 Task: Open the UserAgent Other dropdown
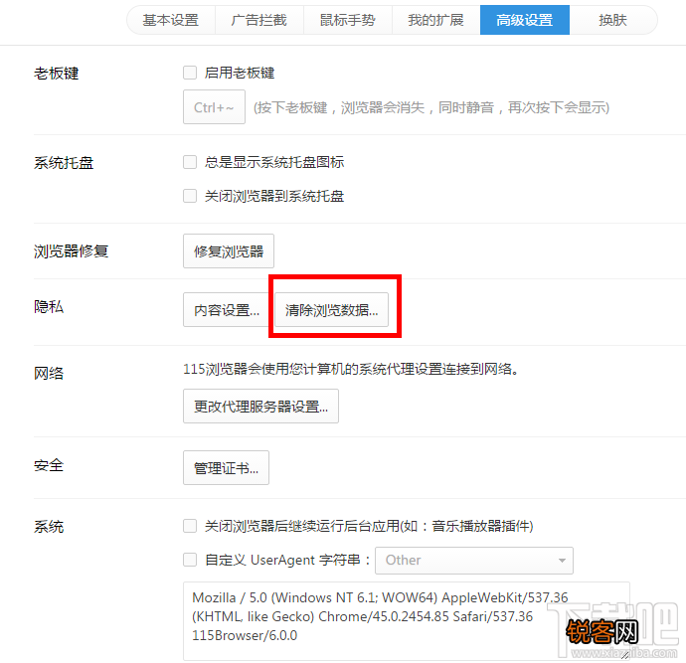point(474,561)
